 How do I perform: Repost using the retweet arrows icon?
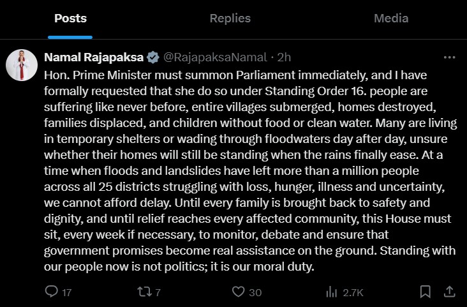(x=144, y=292)
